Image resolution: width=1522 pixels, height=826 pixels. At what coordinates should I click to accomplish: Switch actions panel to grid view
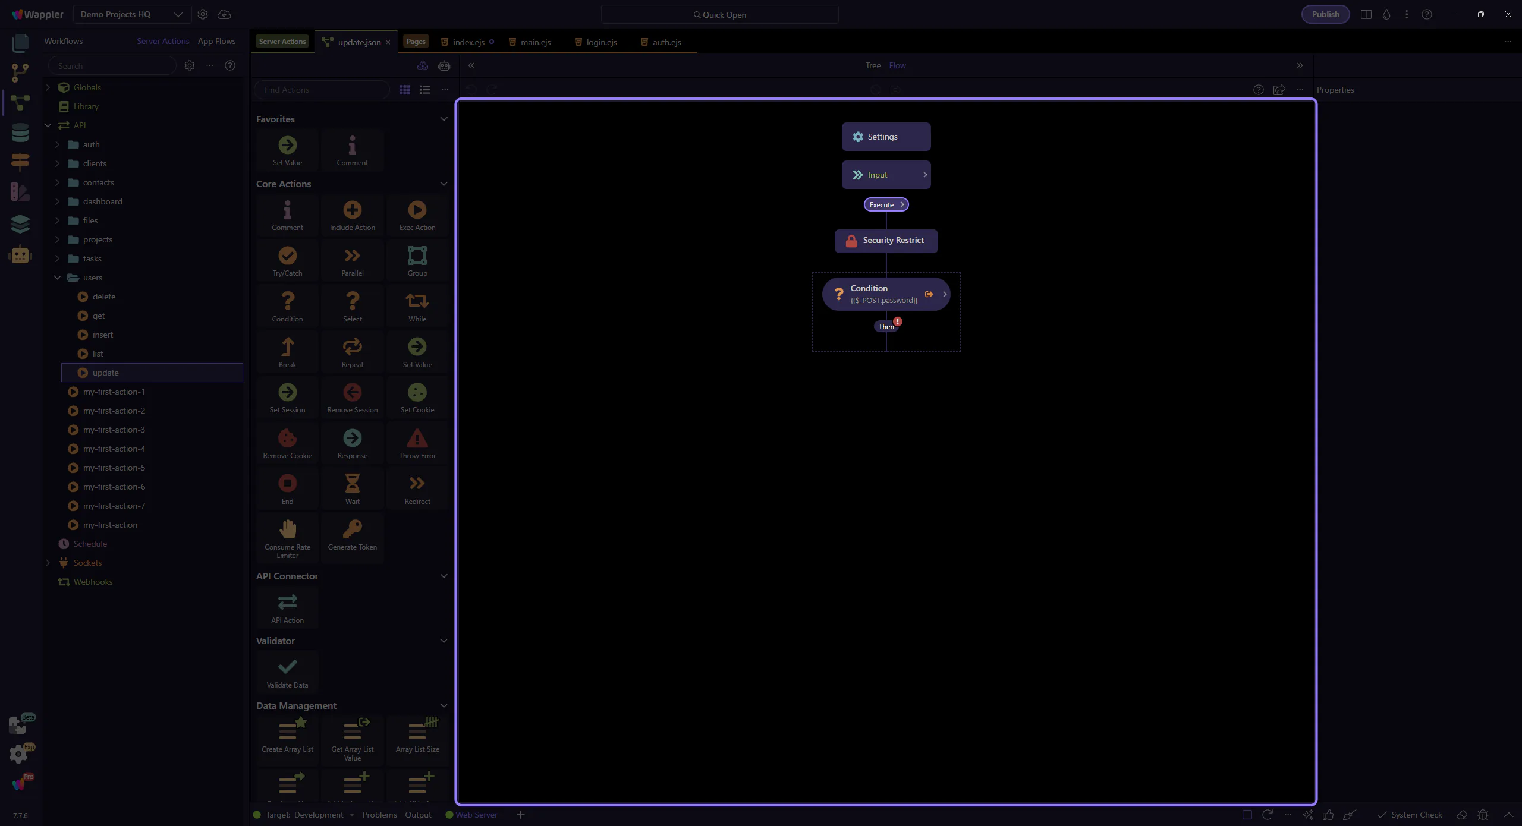click(x=405, y=90)
